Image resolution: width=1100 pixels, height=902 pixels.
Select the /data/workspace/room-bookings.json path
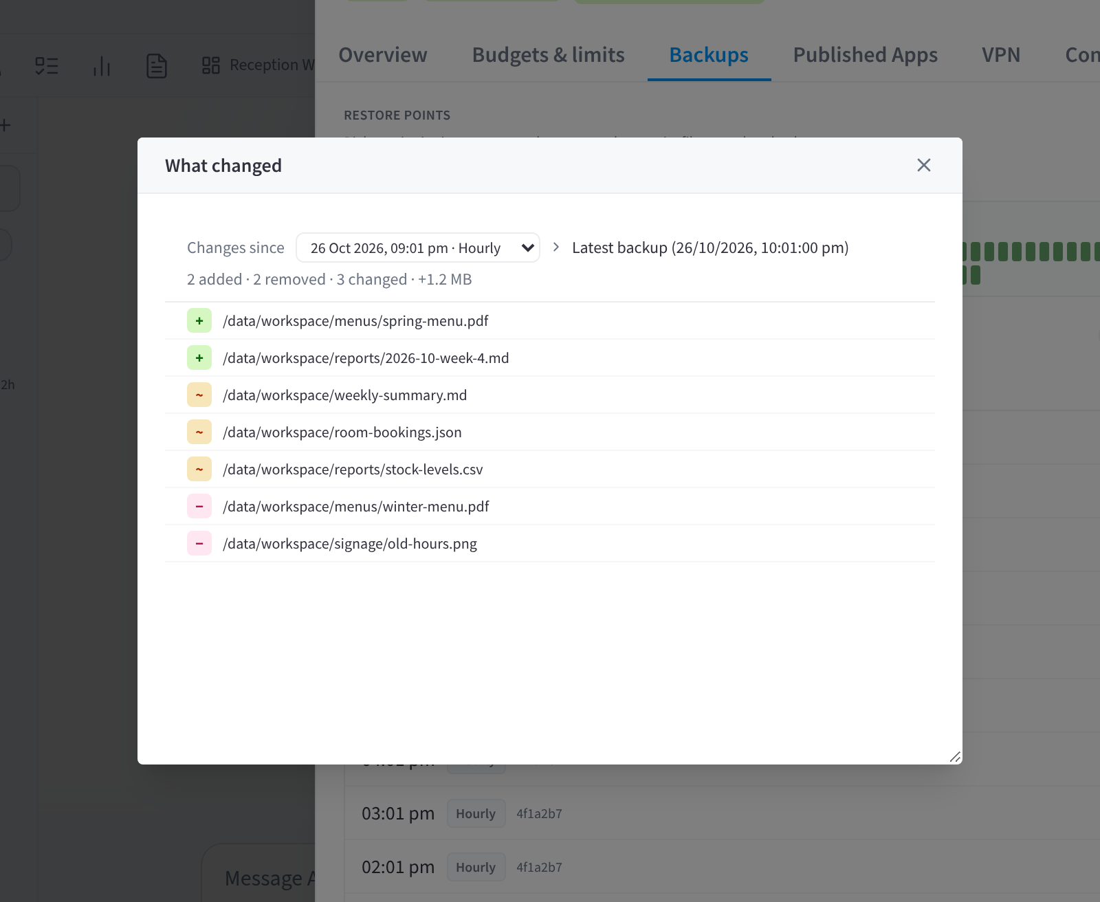342,432
